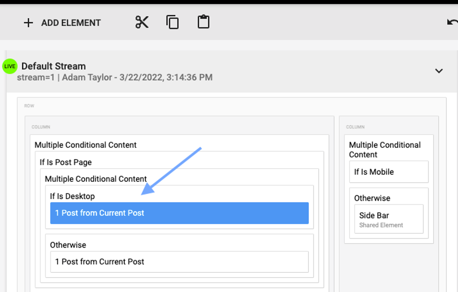This screenshot has width=458, height=292.
Task: Select Otherwise block in the right column
Action: click(372, 198)
